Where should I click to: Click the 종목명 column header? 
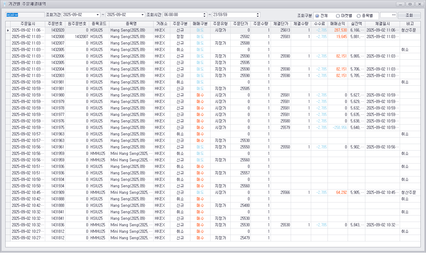(x=131, y=24)
